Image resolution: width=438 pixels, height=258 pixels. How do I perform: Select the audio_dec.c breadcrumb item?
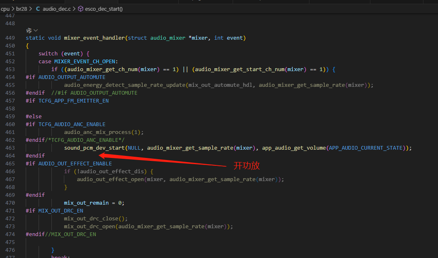click(57, 9)
